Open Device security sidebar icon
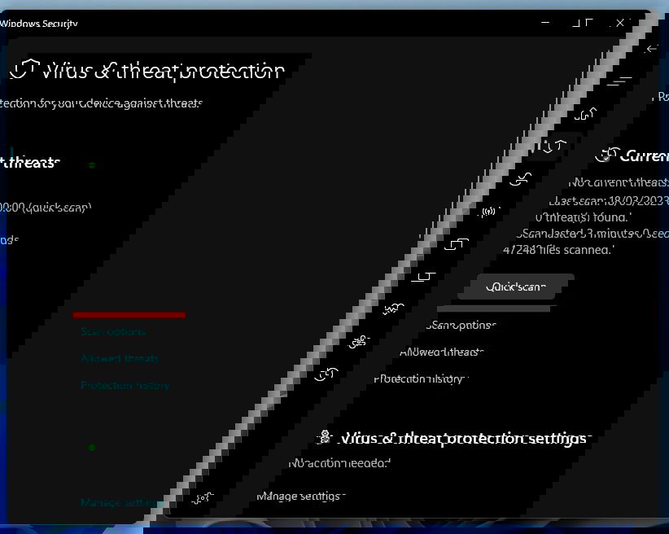The width and height of the screenshot is (669, 534). point(423,277)
